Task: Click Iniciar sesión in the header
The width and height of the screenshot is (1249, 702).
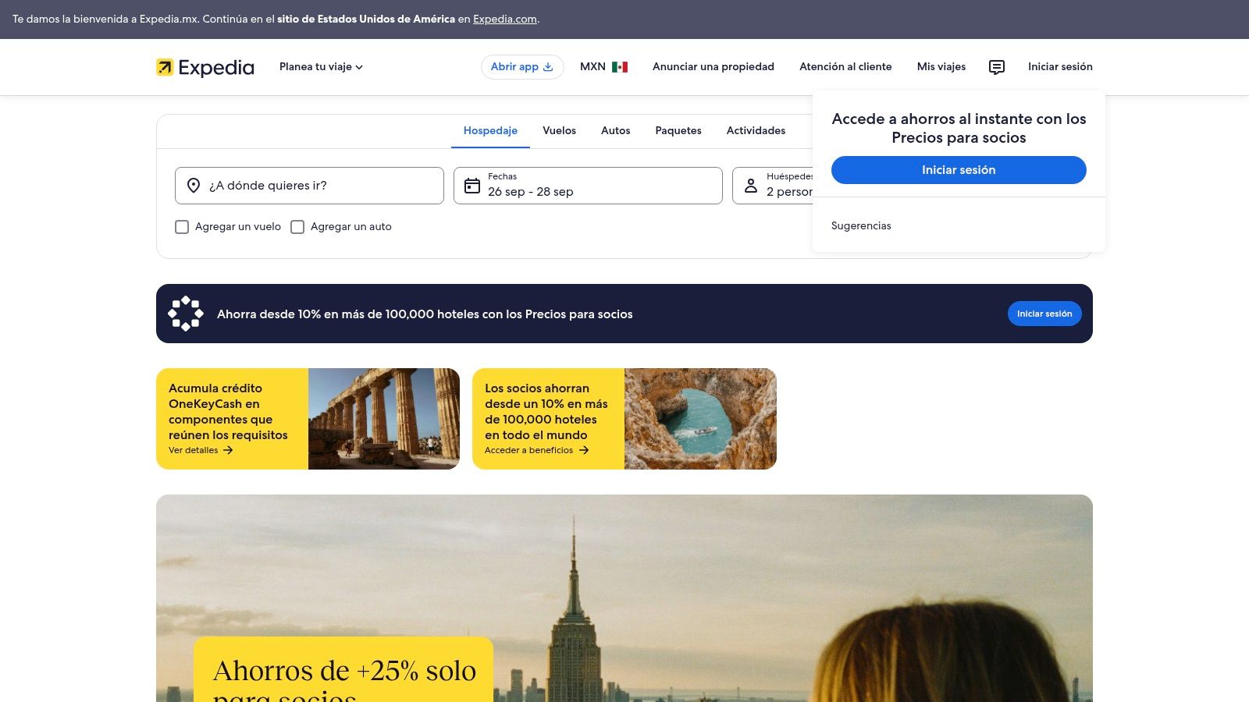Action: point(1060,67)
